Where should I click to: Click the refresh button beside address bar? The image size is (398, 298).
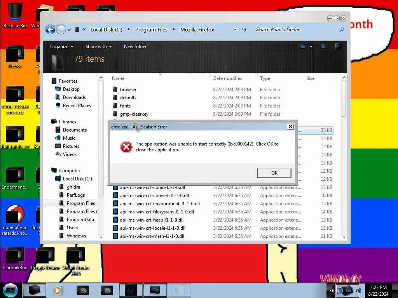coord(244,29)
